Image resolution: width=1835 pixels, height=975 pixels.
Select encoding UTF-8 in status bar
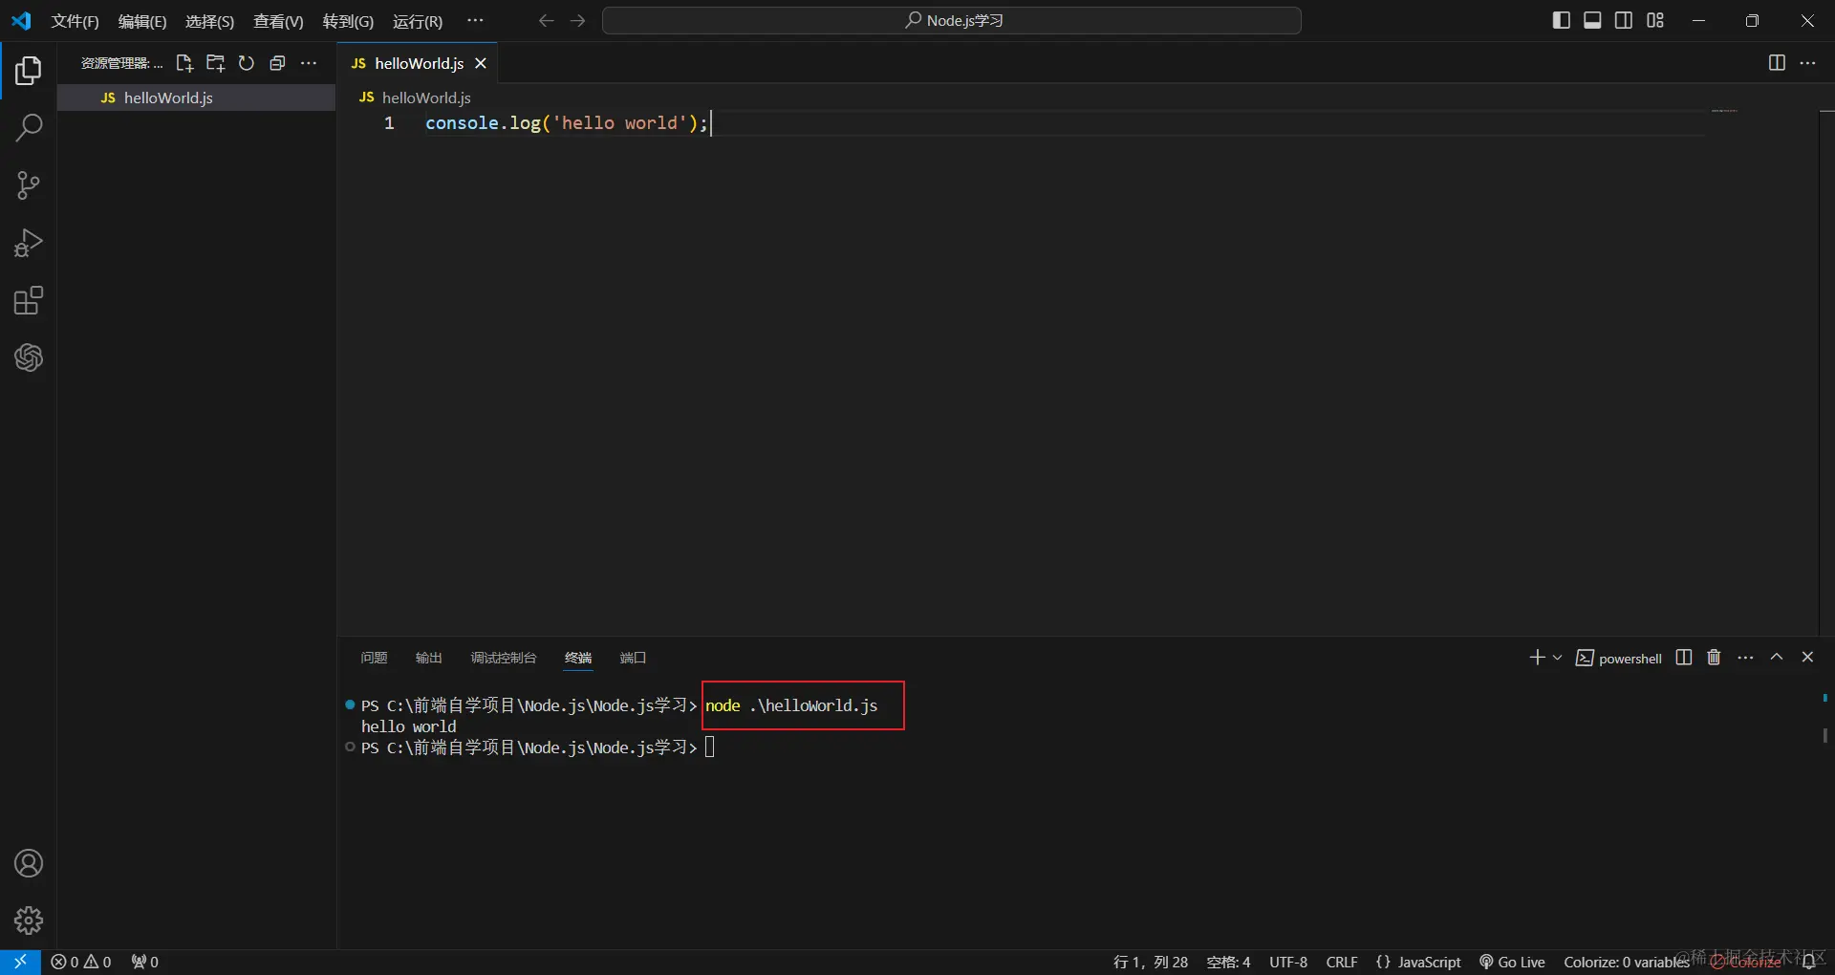point(1288,962)
